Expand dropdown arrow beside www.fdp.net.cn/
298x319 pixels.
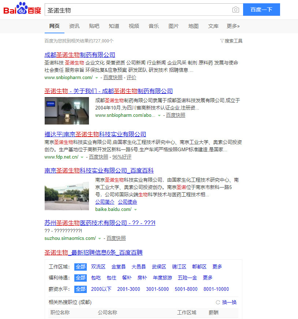82,157
